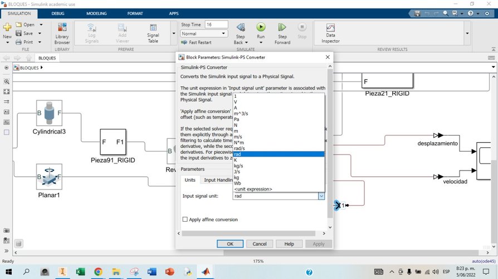The image size is (498, 279).
Task: Expand the left palette with double chevron
Action: 6,251
